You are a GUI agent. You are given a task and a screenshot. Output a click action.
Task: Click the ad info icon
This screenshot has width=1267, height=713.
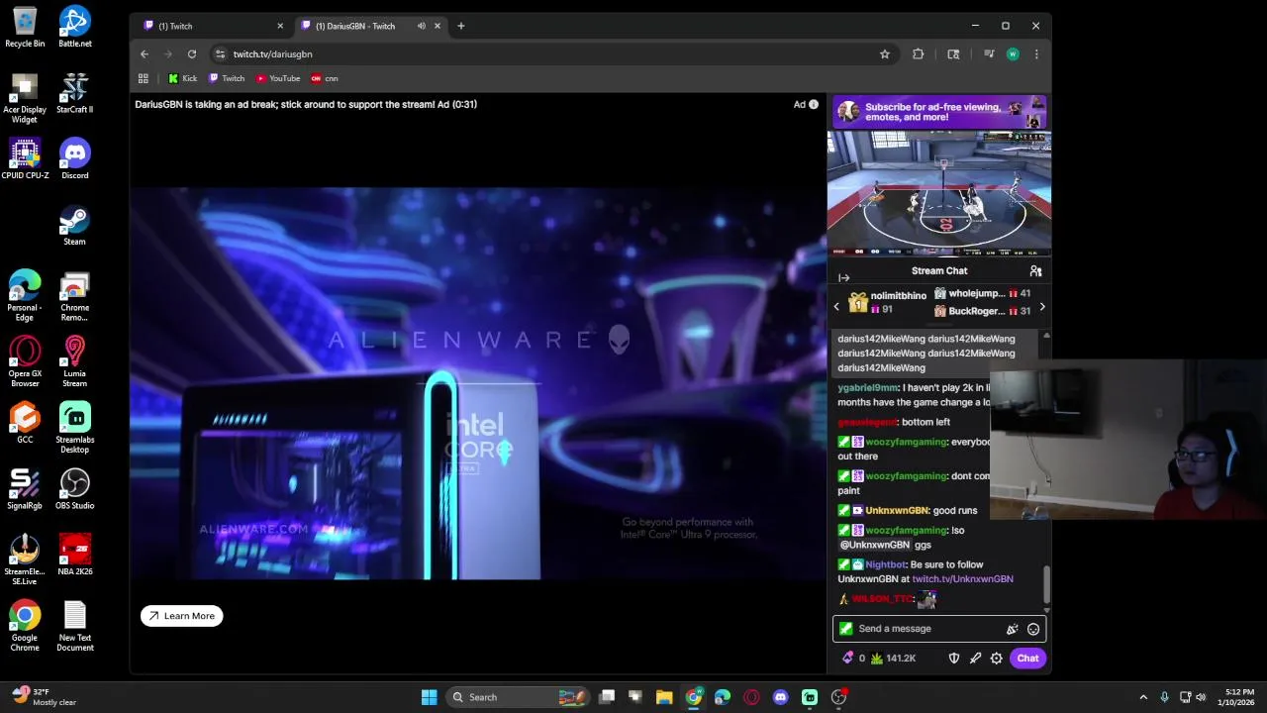[x=814, y=104]
